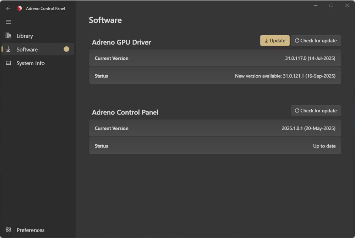The width and height of the screenshot is (355, 238).
Task: Click 'Current Version' label under Adreno Control Panel
Action: [111, 128]
